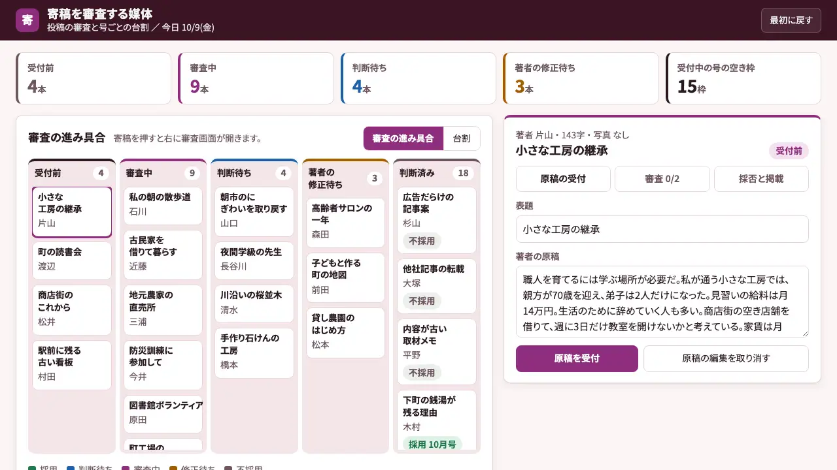This screenshot has width=837, height=470.
Task: Click the 著者の修正待ち column header
Action: click(345, 178)
